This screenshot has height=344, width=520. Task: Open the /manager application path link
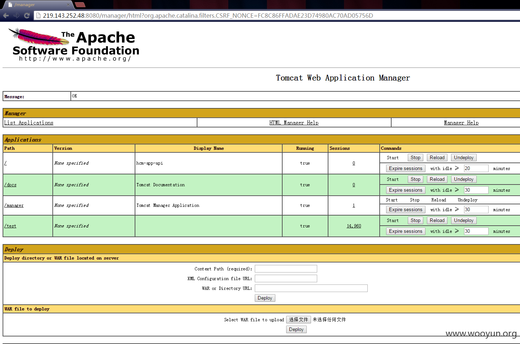tap(14, 205)
